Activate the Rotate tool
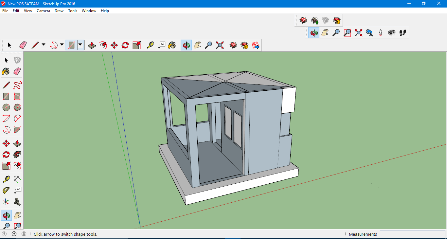The width and height of the screenshot is (447, 239). point(125,45)
